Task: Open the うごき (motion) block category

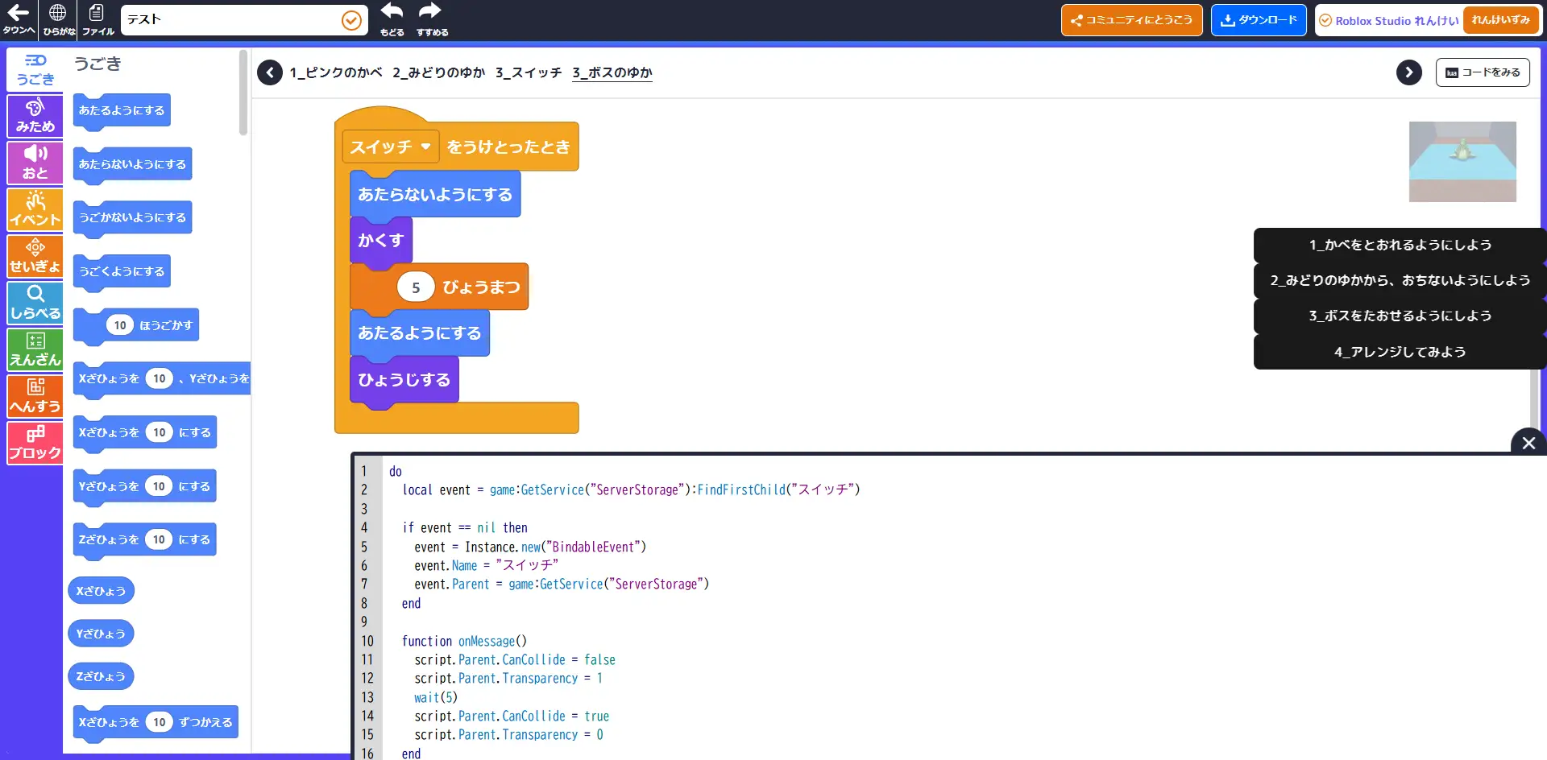Action: [x=35, y=70]
